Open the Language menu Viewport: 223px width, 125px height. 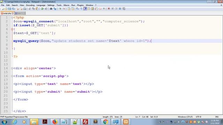click(x=41, y=5)
